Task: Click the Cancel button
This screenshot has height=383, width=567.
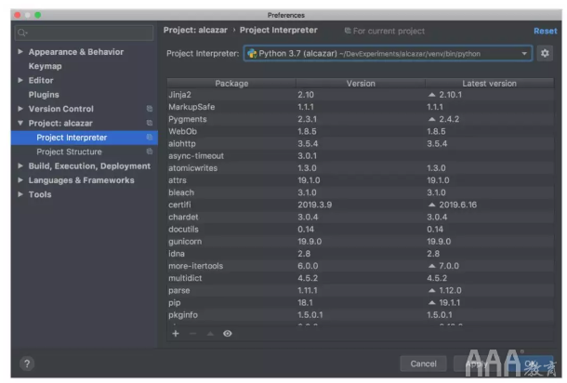Action: 423,363
